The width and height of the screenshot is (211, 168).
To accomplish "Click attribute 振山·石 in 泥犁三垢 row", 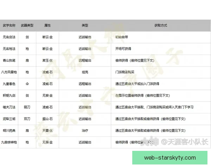I will pos(47,119).
